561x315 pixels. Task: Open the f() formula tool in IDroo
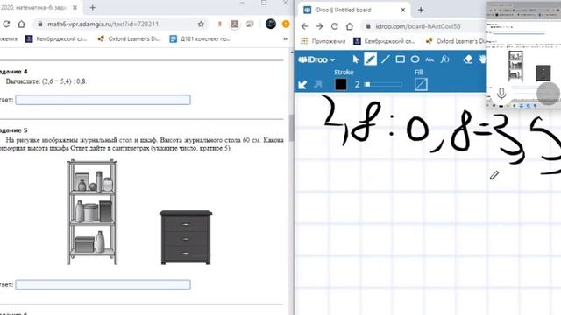click(x=444, y=59)
